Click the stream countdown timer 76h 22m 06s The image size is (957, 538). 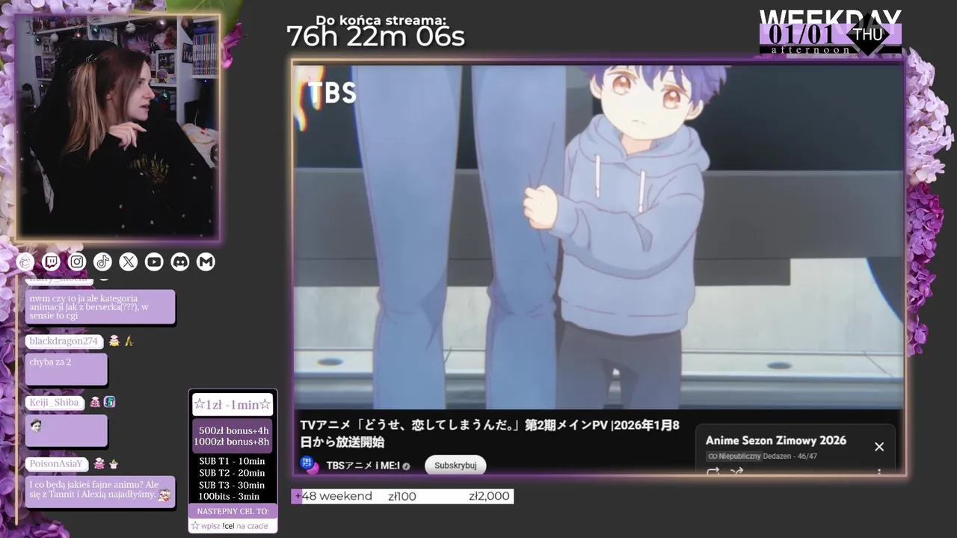(375, 37)
